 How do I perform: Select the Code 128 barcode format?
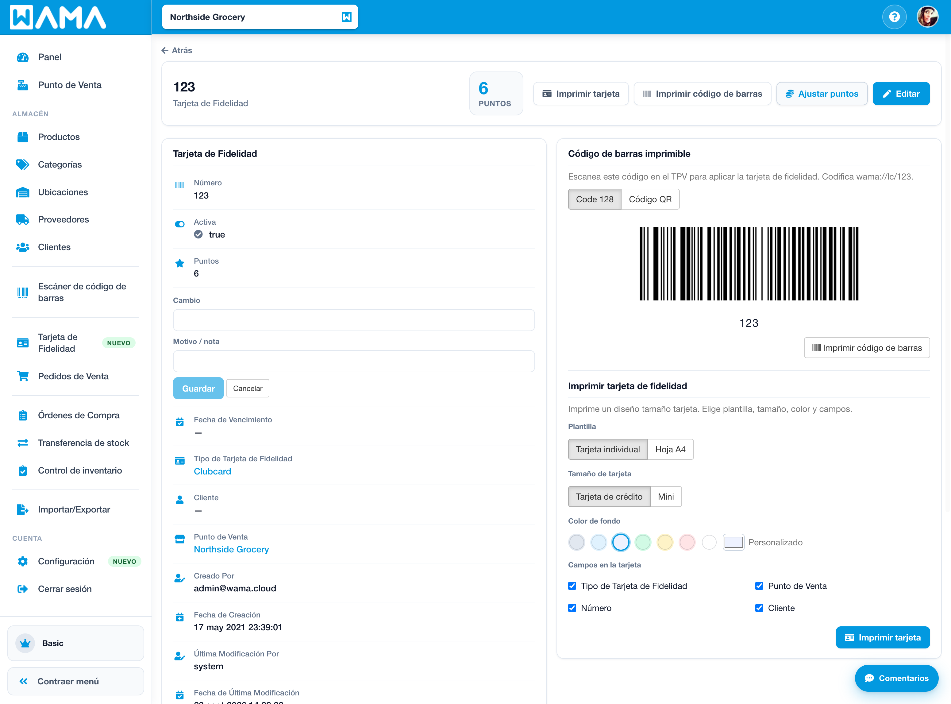pos(595,199)
